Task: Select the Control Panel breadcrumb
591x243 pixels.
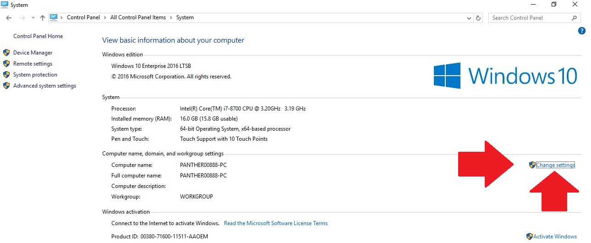Action: point(83,18)
